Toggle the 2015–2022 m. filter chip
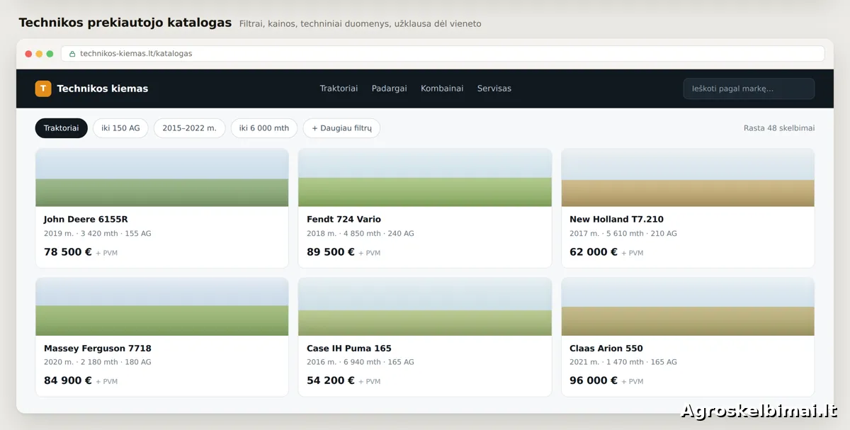The width and height of the screenshot is (850, 430). tap(189, 128)
